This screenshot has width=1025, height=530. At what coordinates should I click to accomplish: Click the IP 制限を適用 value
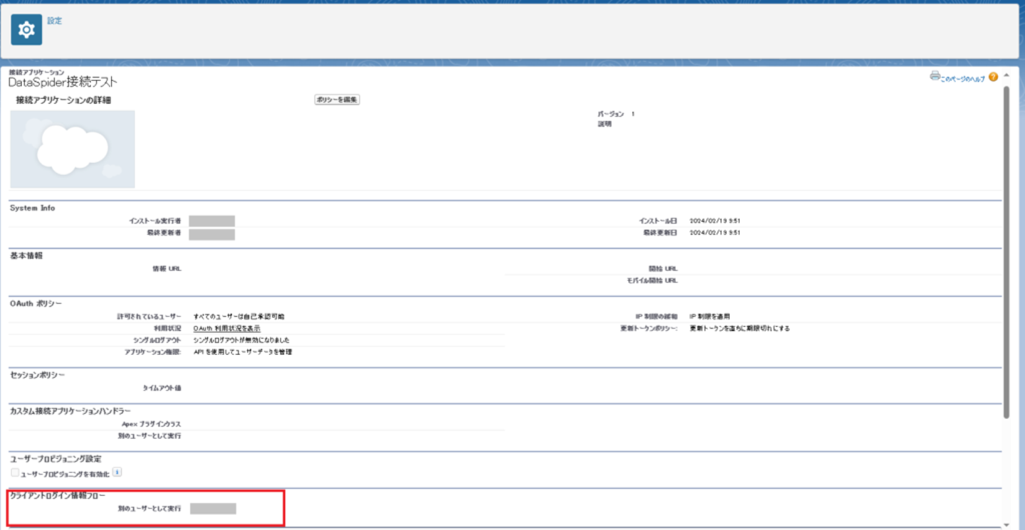tap(710, 317)
